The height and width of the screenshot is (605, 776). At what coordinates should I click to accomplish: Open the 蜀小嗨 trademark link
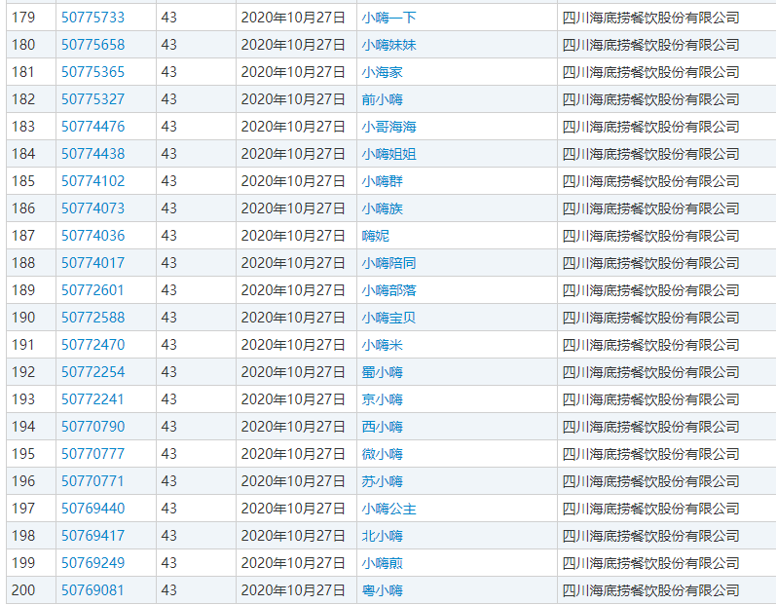pos(382,372)
